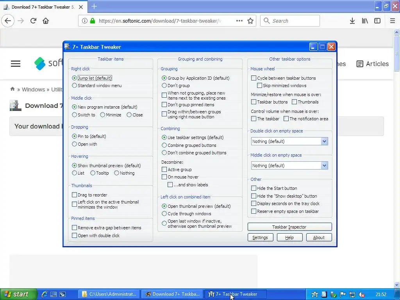Image resolution: width=400 pixels, height=300 pixels.
Task: Click the green padlock security icon
Action: [93, 21]
